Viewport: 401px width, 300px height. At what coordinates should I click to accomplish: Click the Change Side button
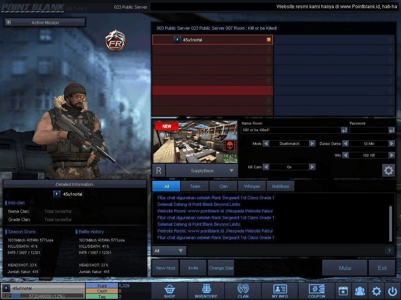(221, 268)
